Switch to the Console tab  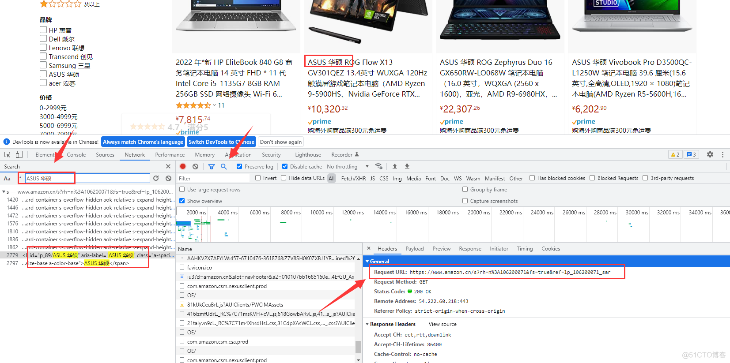pyautogui.click(x=76, y=155)
